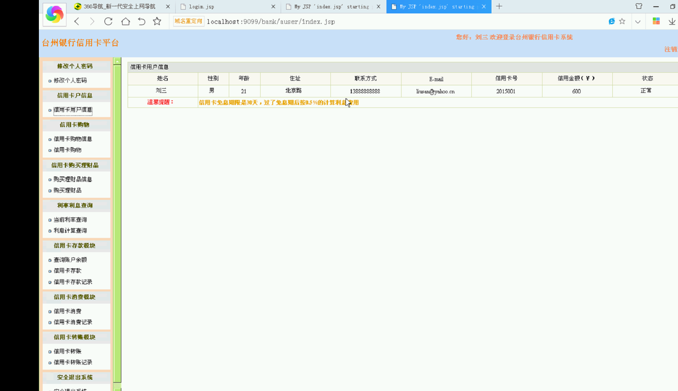Open the colorful apps grid icon
Viewport: 678px width, 391px height.
pyautogui.click(x=656, y=21)
